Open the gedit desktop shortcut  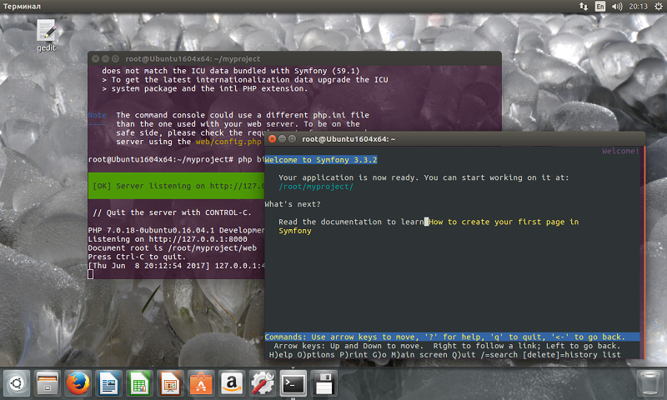tap(47, 36)
